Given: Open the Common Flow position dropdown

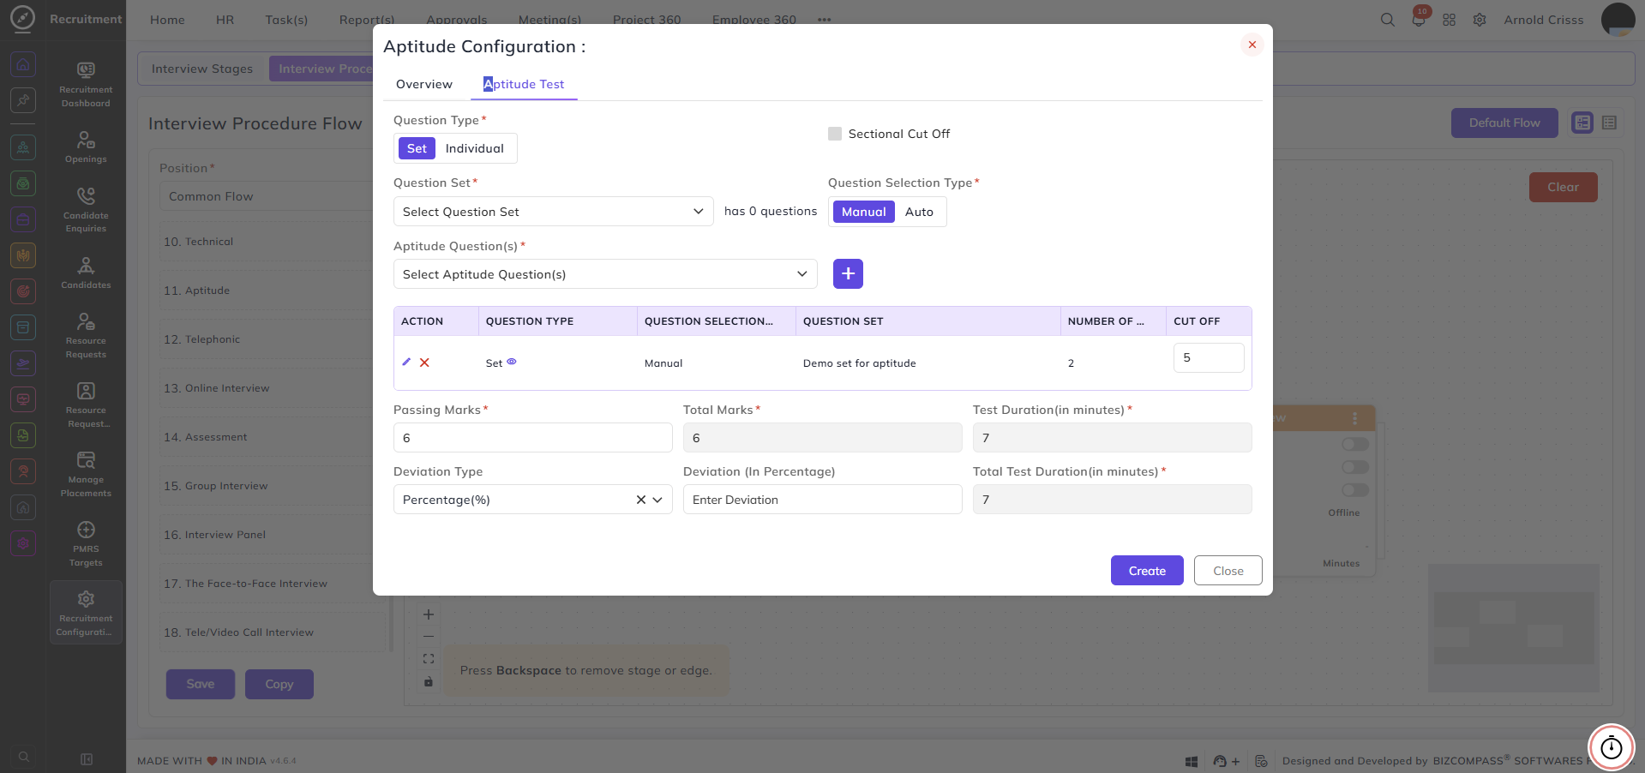Looking at the screenshot, I should coord(266,196).
